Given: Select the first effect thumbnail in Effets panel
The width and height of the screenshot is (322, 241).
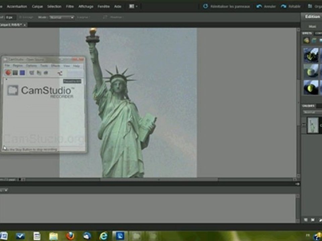Looking at the screenshot, I should (311, 55).
